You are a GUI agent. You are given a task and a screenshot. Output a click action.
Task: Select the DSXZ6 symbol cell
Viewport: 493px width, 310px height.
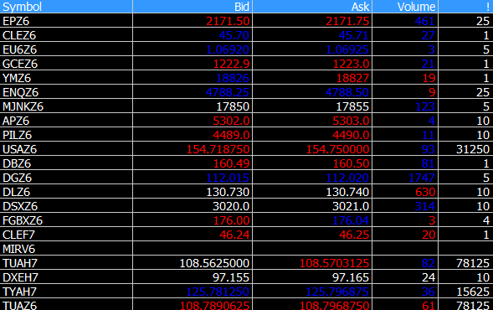(x=66, y=206)
